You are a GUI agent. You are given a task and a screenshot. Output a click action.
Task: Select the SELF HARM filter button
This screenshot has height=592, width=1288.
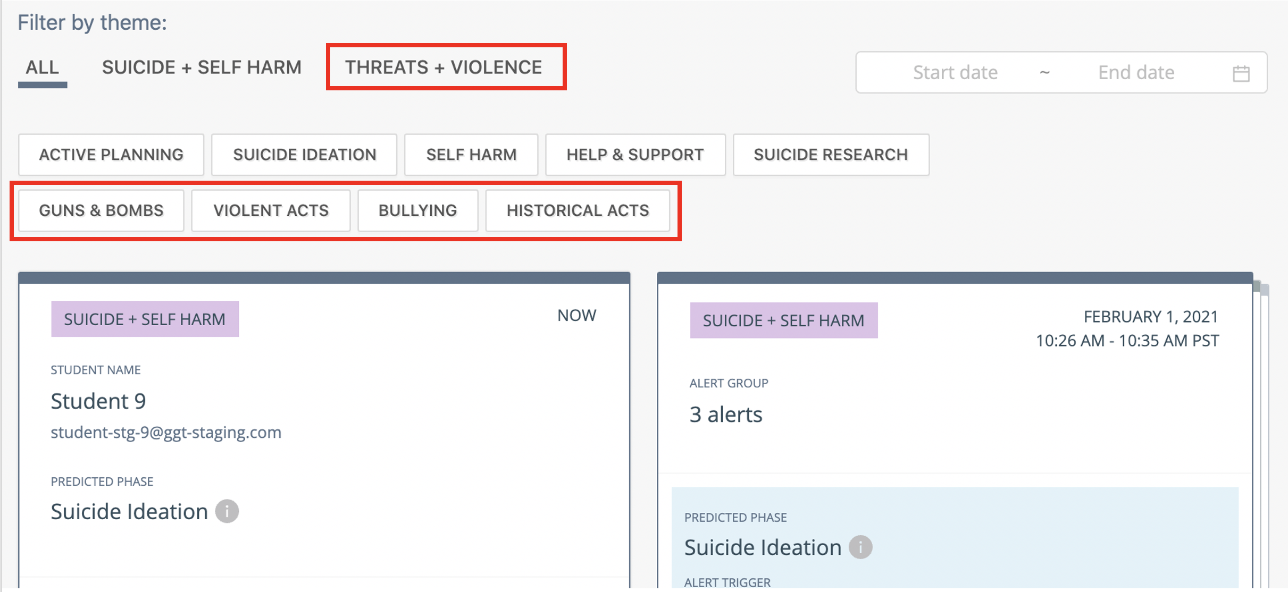[x=471, y=155]
